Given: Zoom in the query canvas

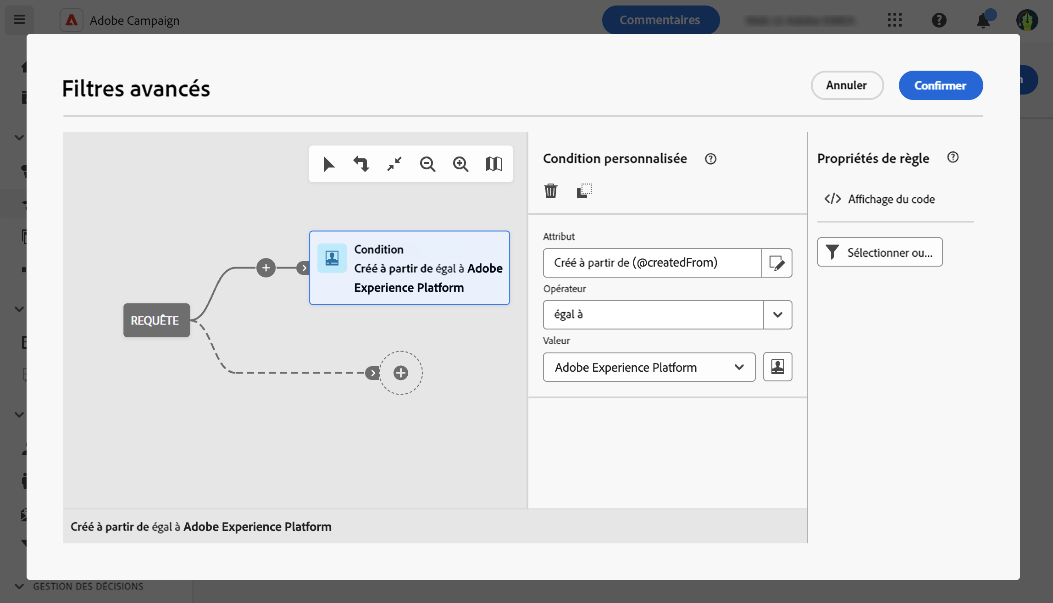Looking at the screenshot, I should pos(460,164).
